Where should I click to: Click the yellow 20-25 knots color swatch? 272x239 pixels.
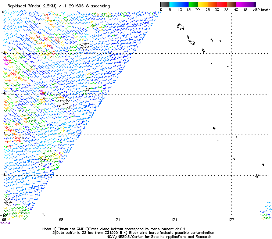coord(203,4)
